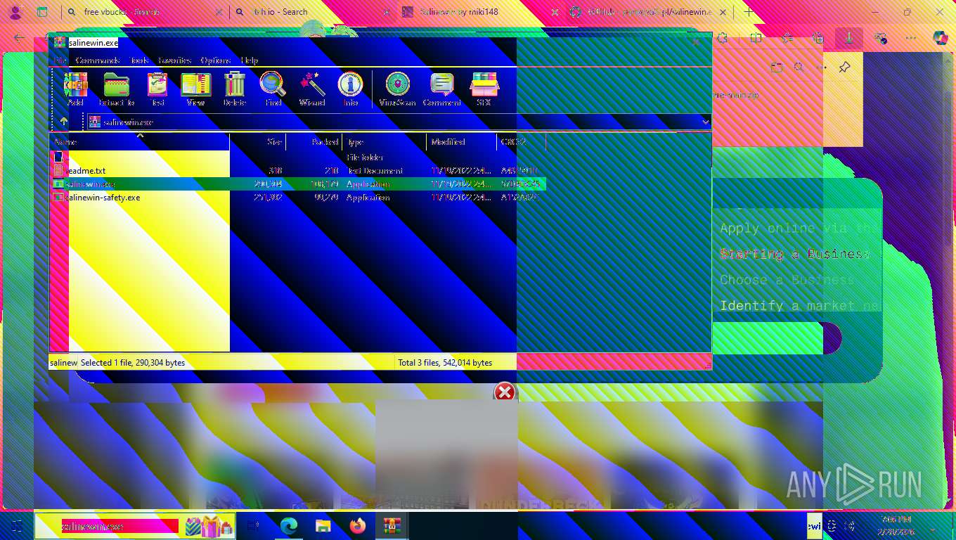
Task: Click the browser downloads icon
Action: click(x=849, y=38)
